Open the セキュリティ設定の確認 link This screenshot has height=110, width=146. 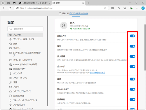coord(98,73)
